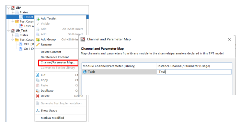Click the Duplicate icon in context menu
The height and width of the screenshot is (127, 241).
(38, 91)
